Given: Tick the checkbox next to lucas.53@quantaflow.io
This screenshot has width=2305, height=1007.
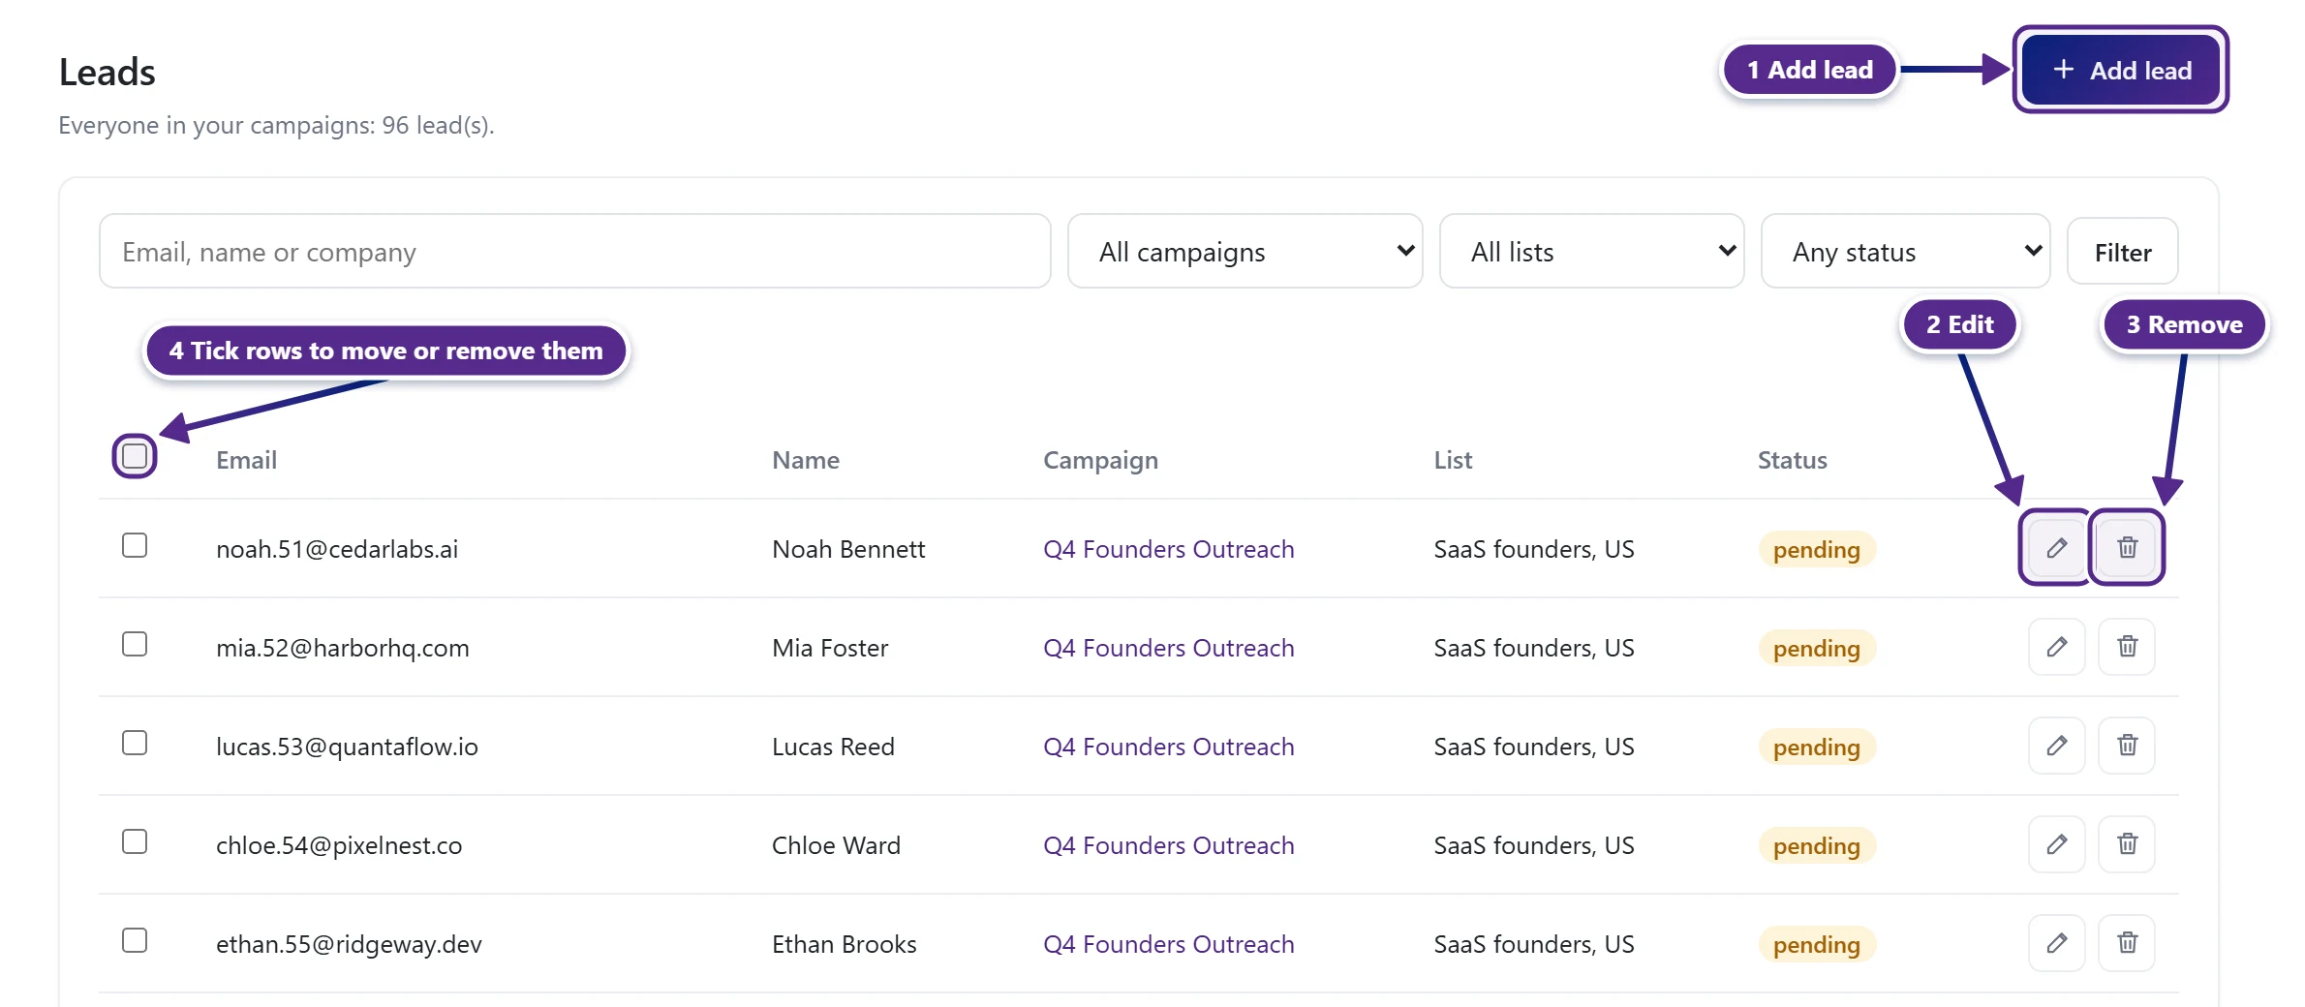Looking at the screenshot, I should [135, 743].
